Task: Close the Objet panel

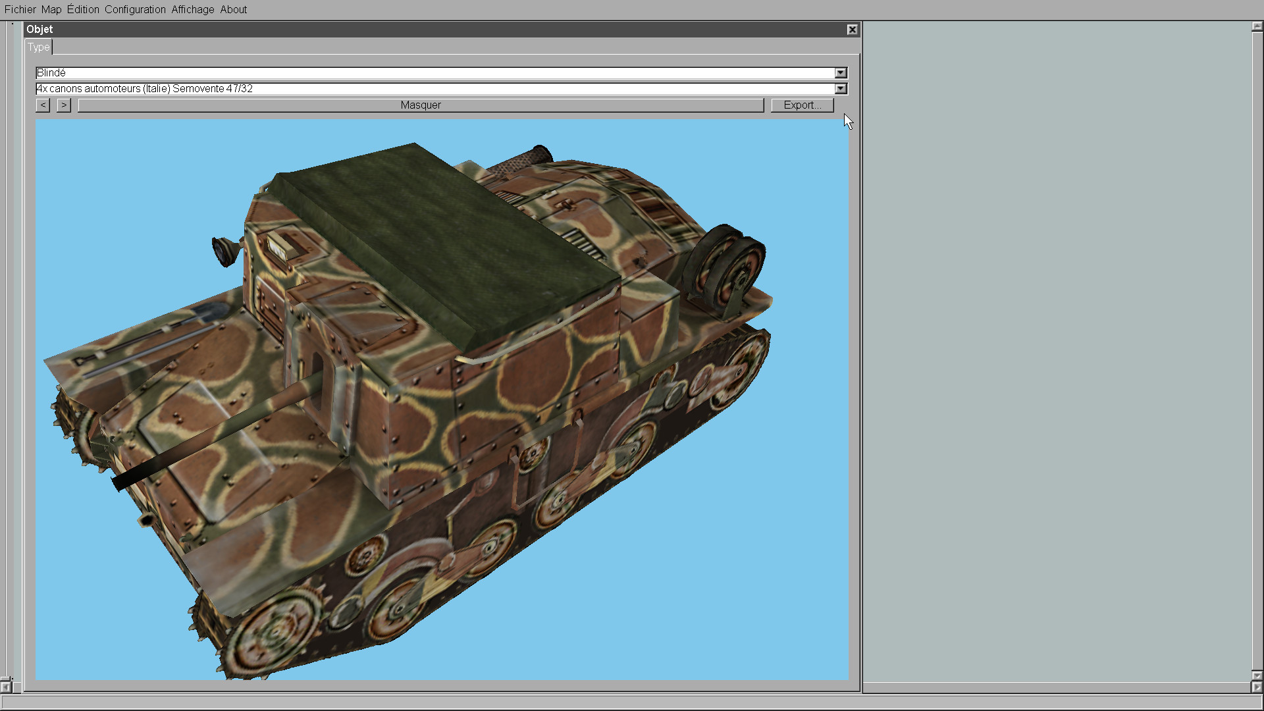Action: [852, 30]
